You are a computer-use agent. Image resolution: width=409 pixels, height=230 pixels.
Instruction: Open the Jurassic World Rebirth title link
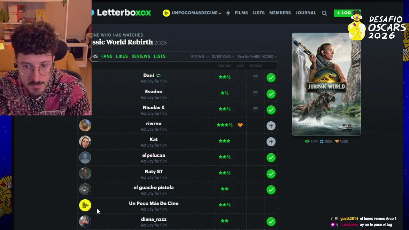tap(122, 42)
